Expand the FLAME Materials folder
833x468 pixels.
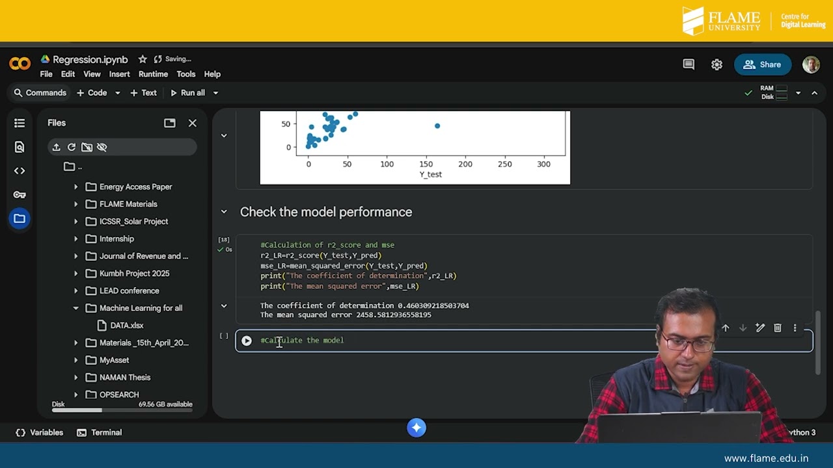pos(75,204)
